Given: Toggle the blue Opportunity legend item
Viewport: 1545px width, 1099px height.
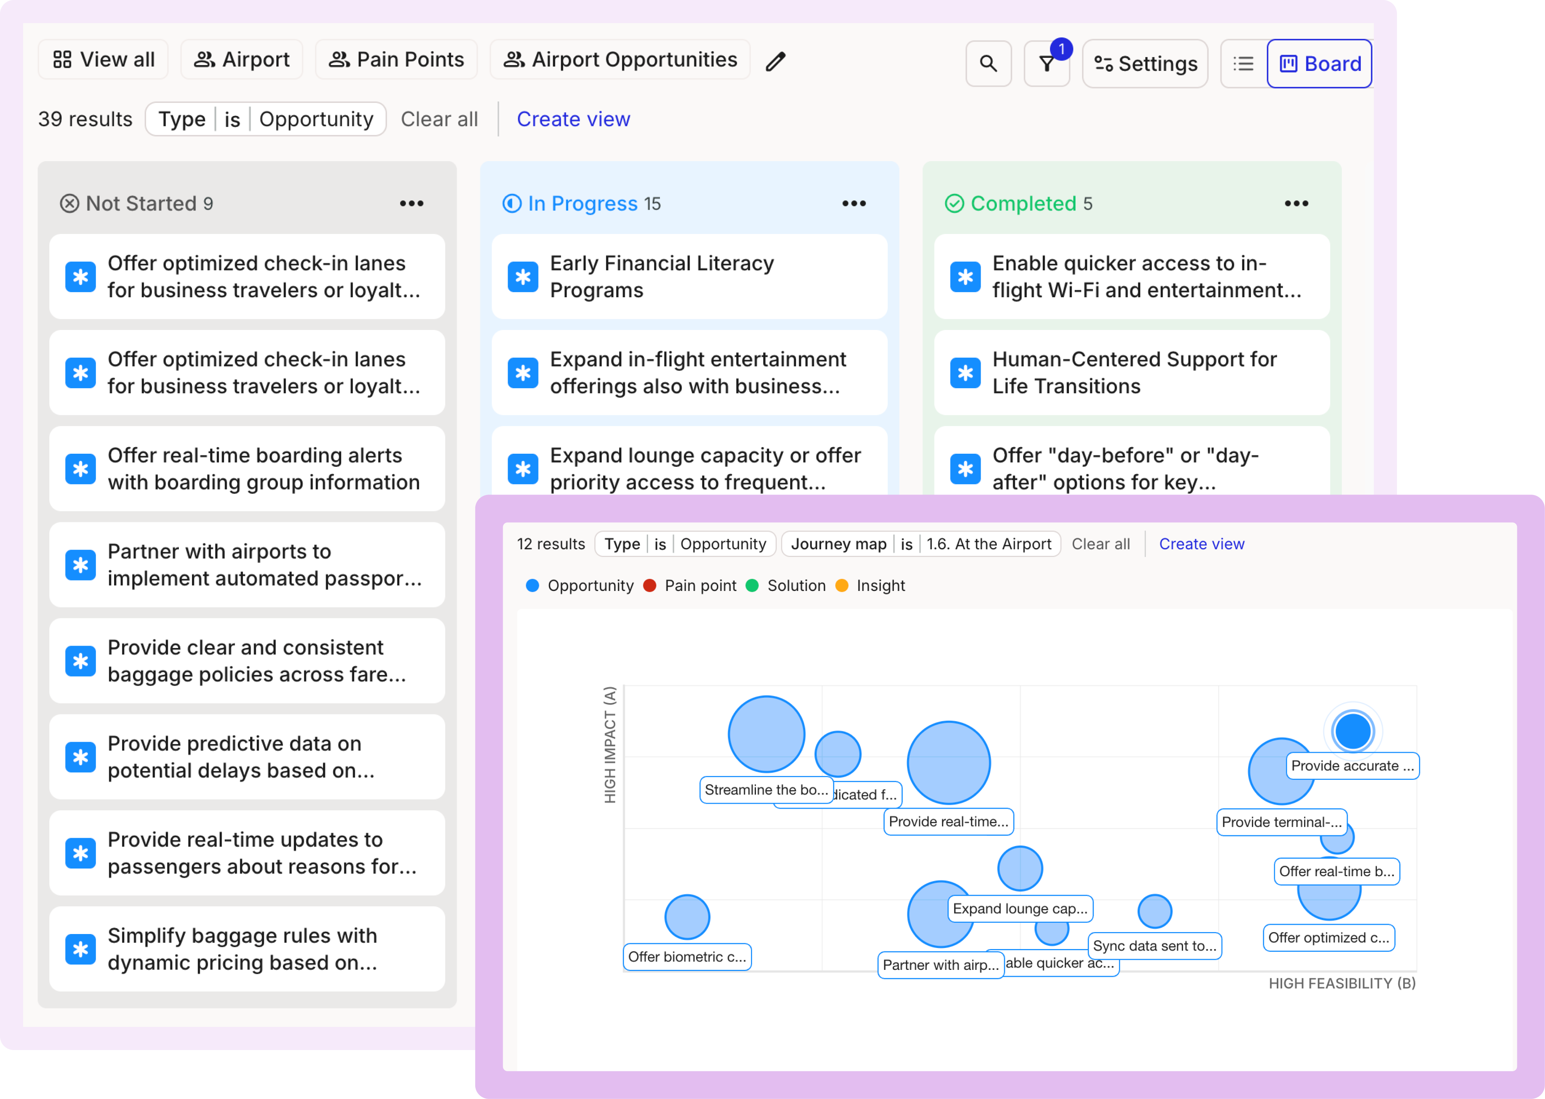Looking at the screenshot, I should click(x=580, y=586).
